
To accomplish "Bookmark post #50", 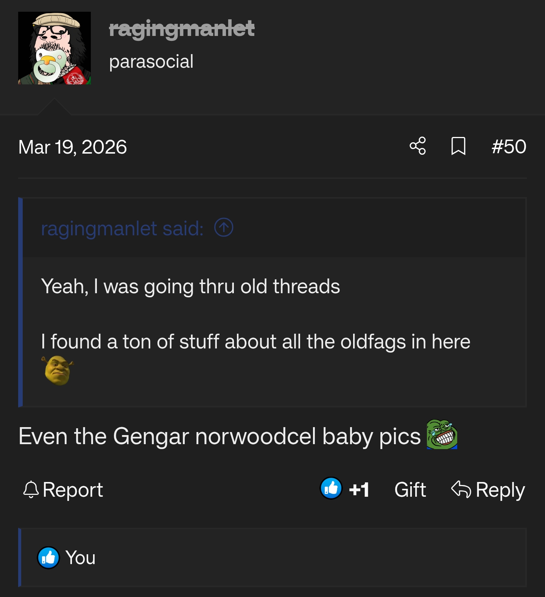I will 458,146.
